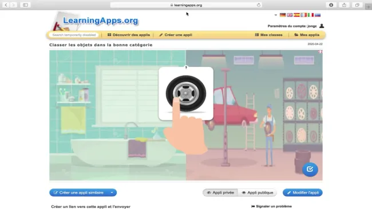Screen dimensions: 372x209
Task: Open the user account profile icon
Action: 322,26
